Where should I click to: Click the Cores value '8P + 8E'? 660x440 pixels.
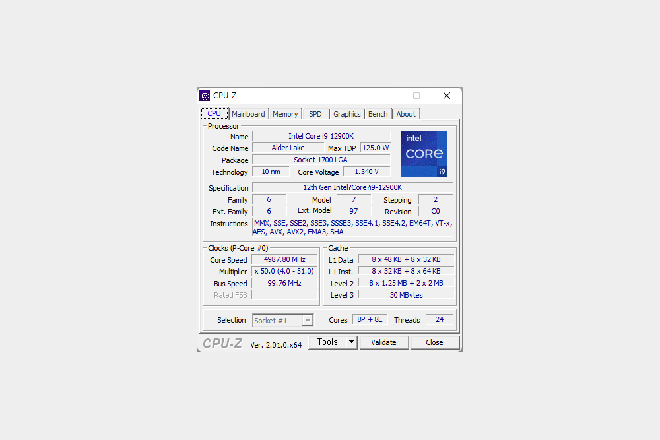pyautogui.click(x=370, y=319)
